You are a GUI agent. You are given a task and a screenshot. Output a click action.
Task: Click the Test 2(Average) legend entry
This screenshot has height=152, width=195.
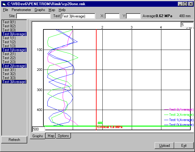click(179, 115)
